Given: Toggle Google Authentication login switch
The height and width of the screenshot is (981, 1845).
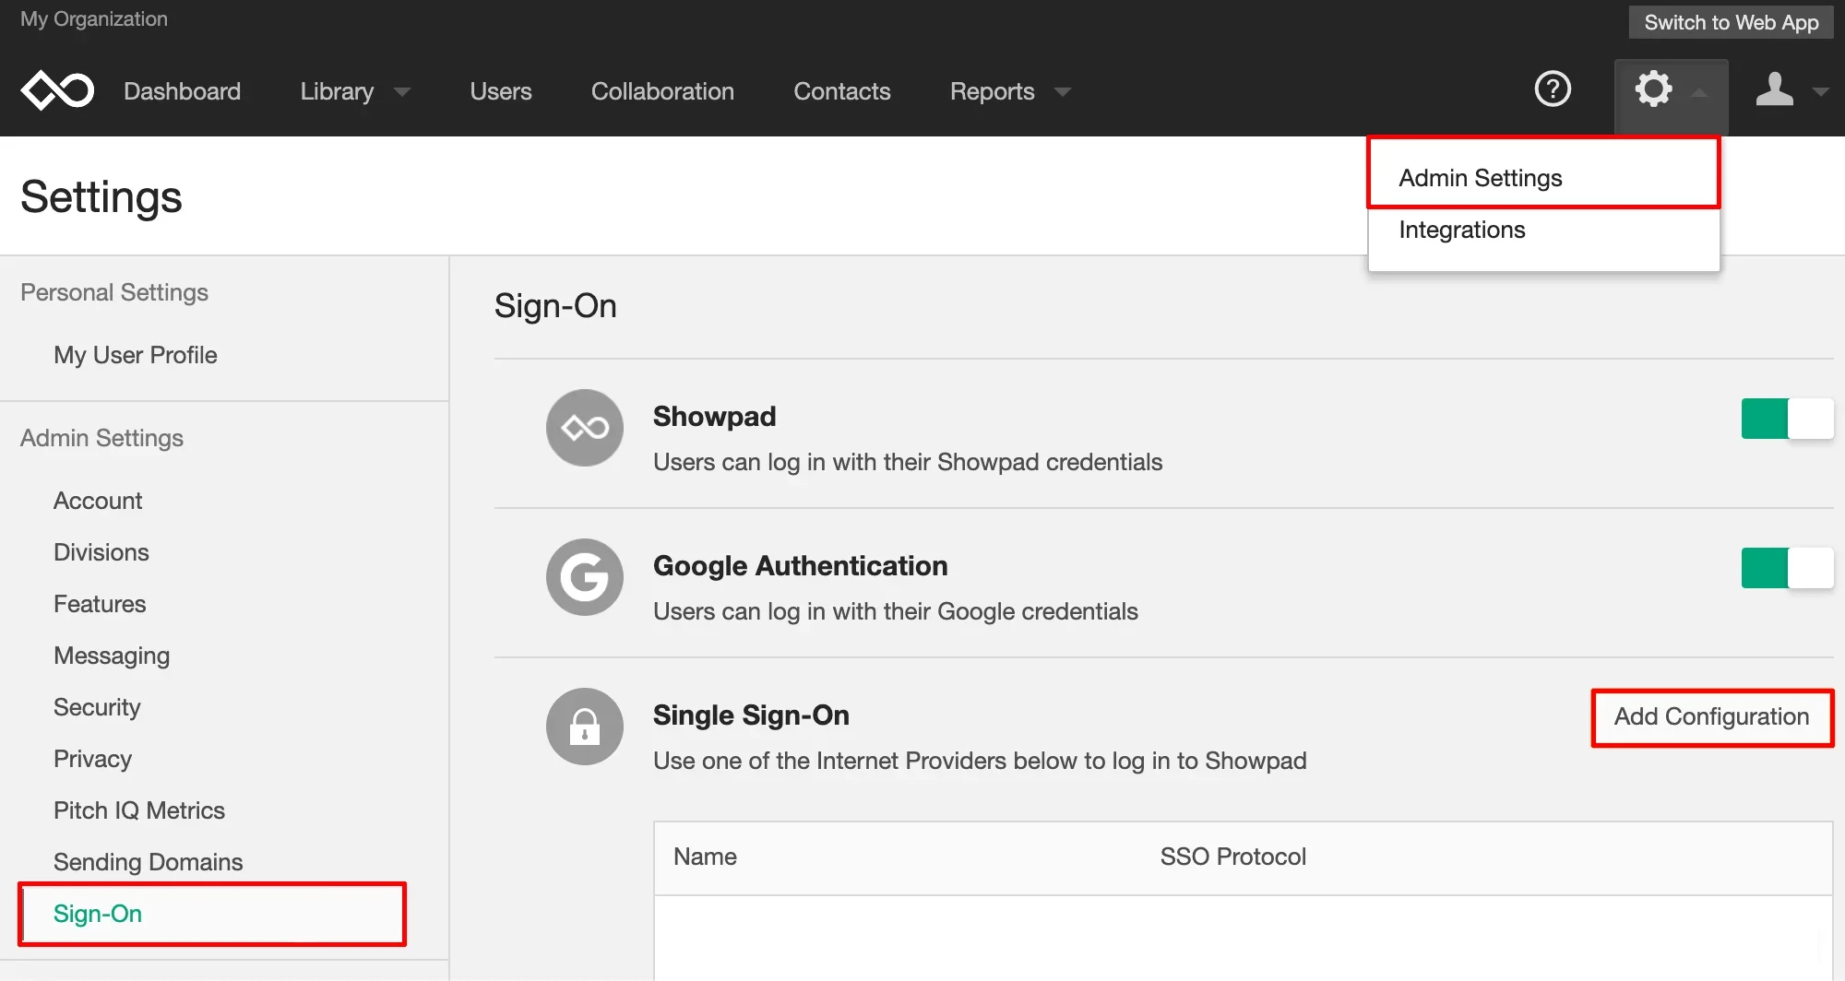Looking at the screenshot, I should click(x=1787, y=568).
